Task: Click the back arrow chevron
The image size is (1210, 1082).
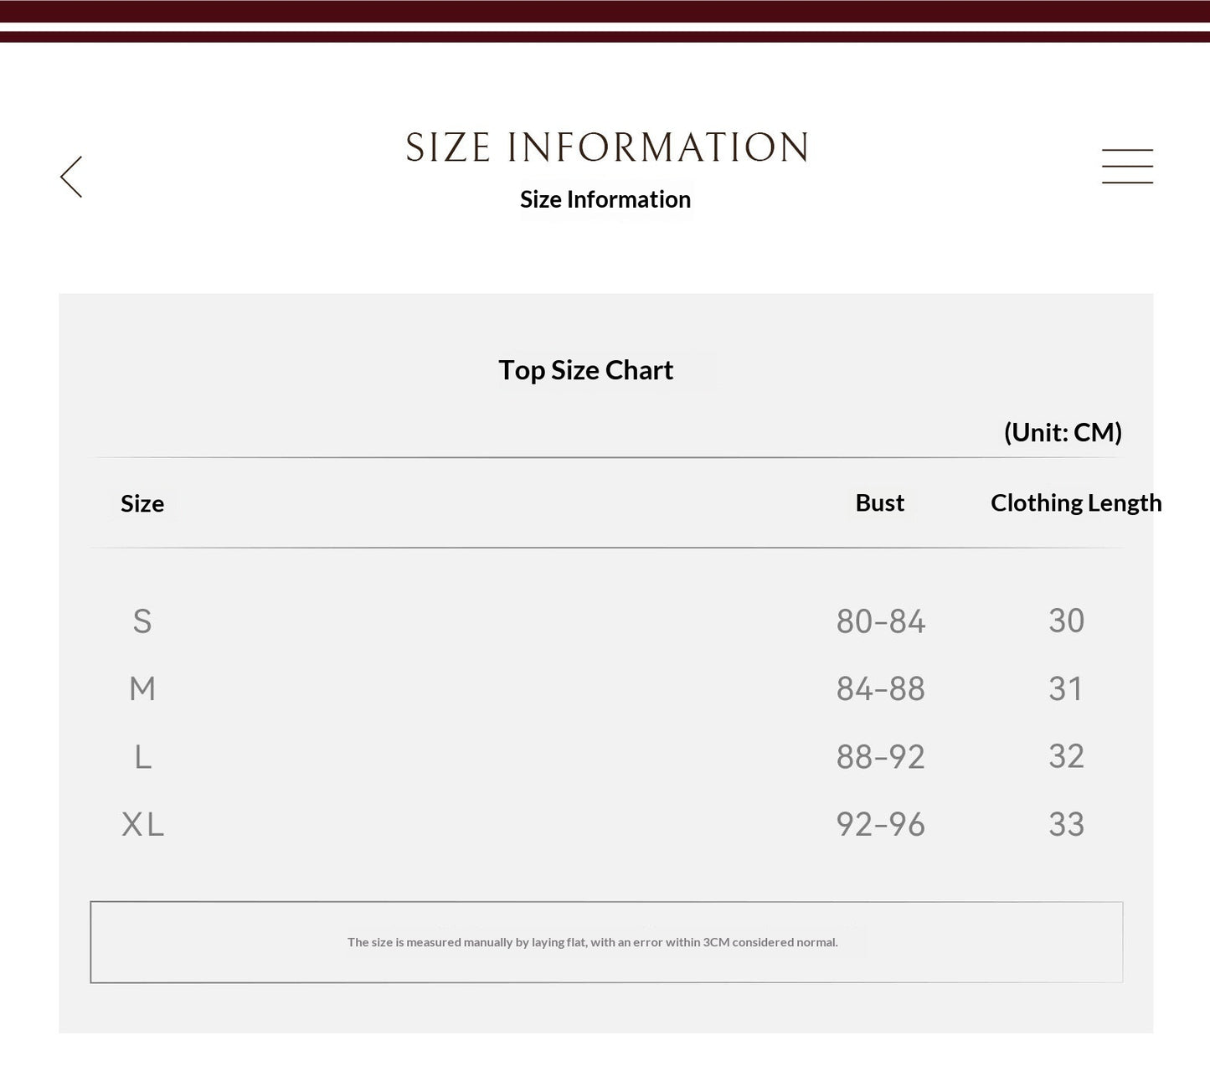Action: pos(71,177)
